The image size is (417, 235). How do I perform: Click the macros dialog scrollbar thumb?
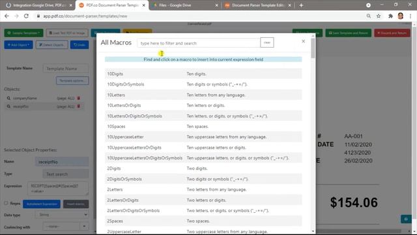click(x=313, y=48)
